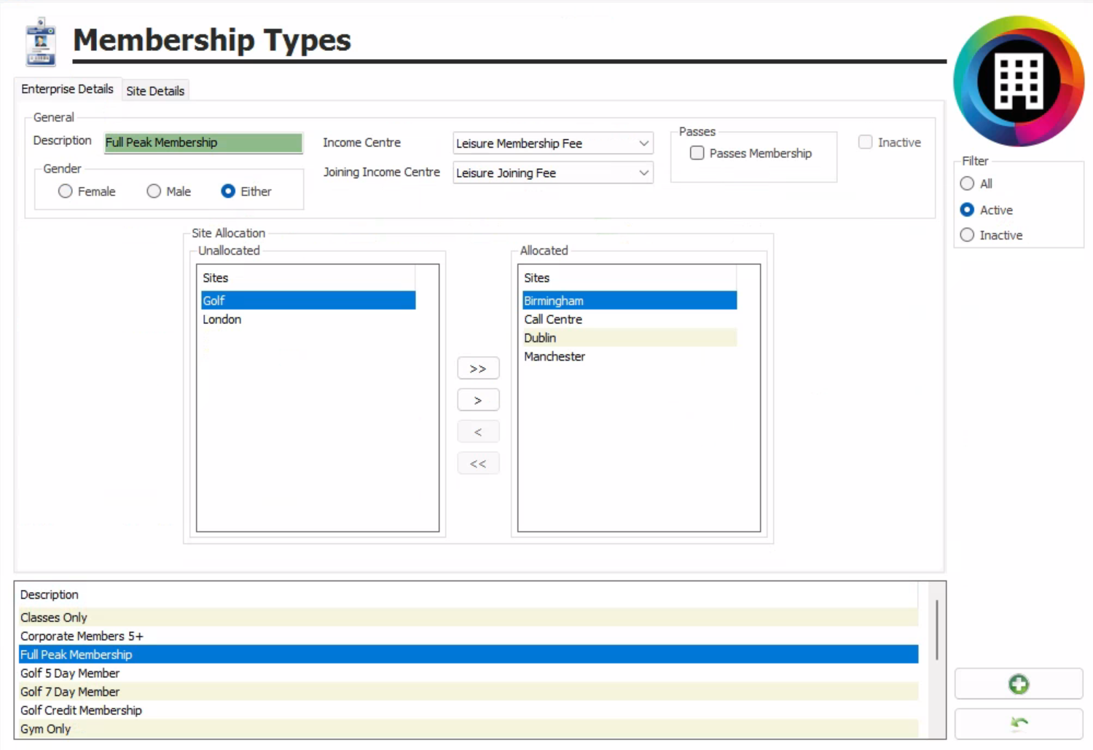Open the Income Centre dropdown
Viewport: 1093px width, 750px height.
tap(553, 143)
